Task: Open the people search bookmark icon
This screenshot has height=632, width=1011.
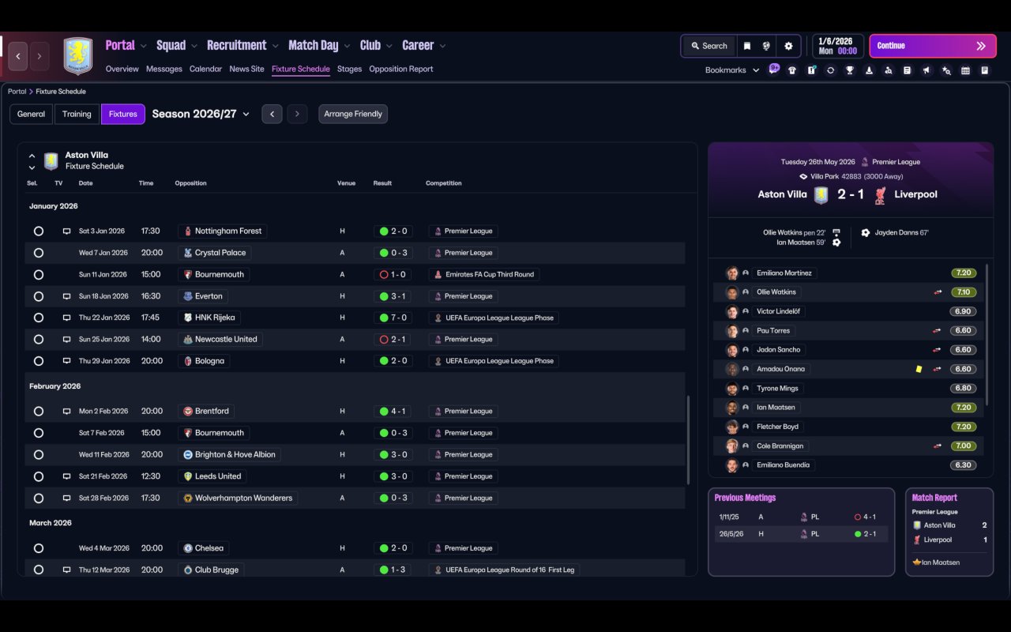Action: (x=889, y=70)
